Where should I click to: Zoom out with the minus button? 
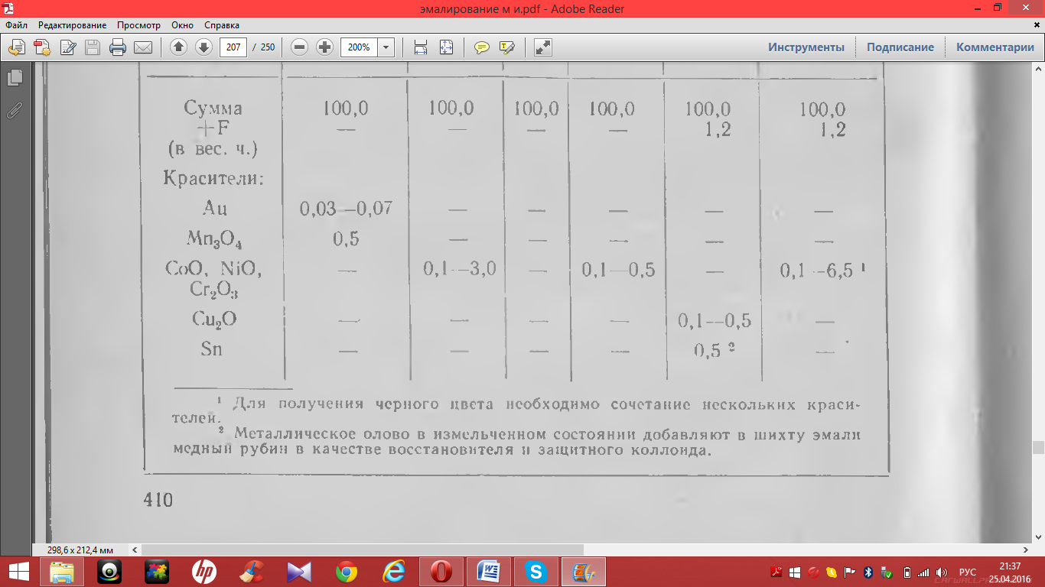pyautogui.click(x=300, y=47)
